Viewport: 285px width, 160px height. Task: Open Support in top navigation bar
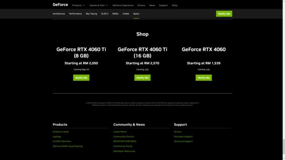[163, 5]
